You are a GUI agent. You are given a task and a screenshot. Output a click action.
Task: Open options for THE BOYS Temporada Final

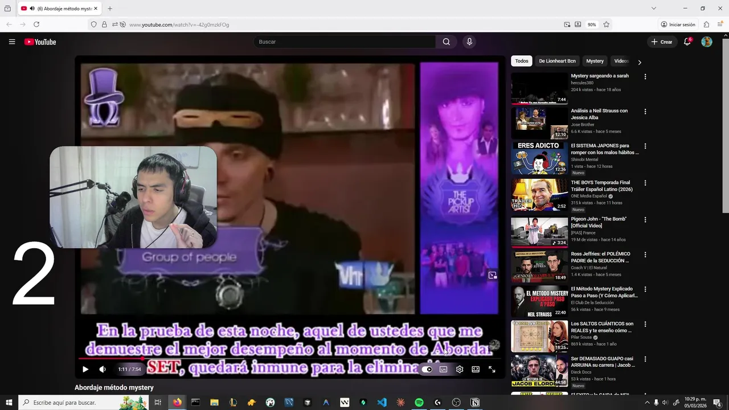click(x=645, y=183)
